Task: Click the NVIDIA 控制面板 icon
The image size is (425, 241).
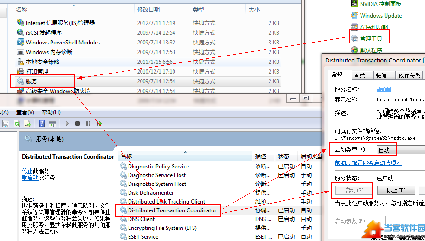Action: pyautogui.click(x=354, y=4)
